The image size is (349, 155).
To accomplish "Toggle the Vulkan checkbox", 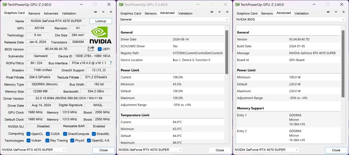I will click(x=29, y=140).
